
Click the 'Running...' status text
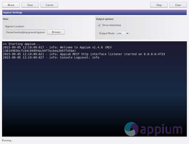click(x=8, y=141)
